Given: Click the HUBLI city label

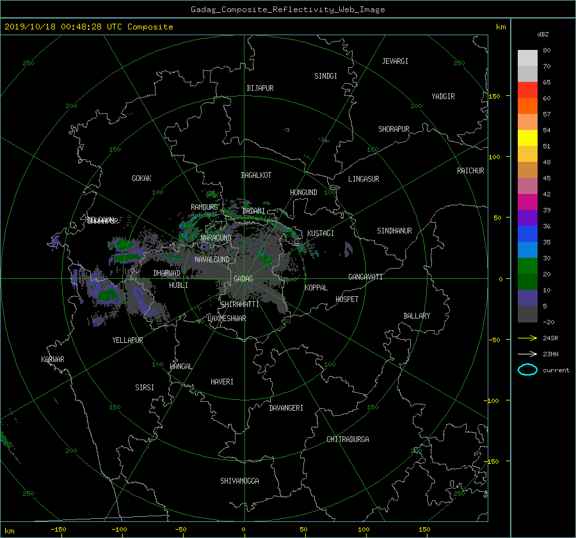Looking at the screenshot, I should point(179,285).
